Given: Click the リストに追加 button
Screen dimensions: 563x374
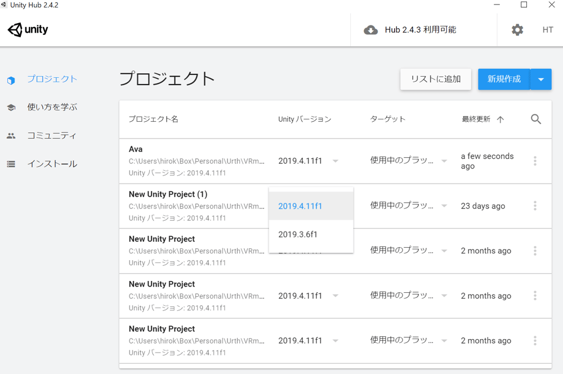Looking at the screenshot, I should (x=436, y=79).
